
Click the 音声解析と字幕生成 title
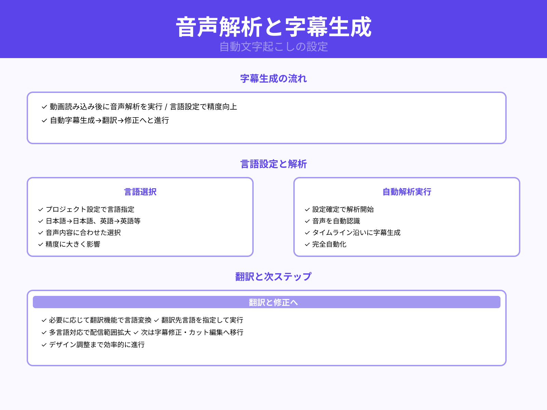tap(273, 26)
